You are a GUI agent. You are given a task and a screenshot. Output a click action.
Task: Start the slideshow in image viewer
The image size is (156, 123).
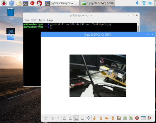(58, 118)
